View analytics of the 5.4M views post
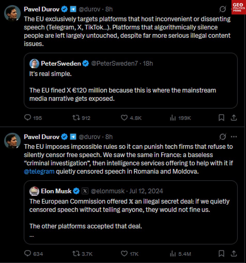The image size is (246, 263). [173, 253]
